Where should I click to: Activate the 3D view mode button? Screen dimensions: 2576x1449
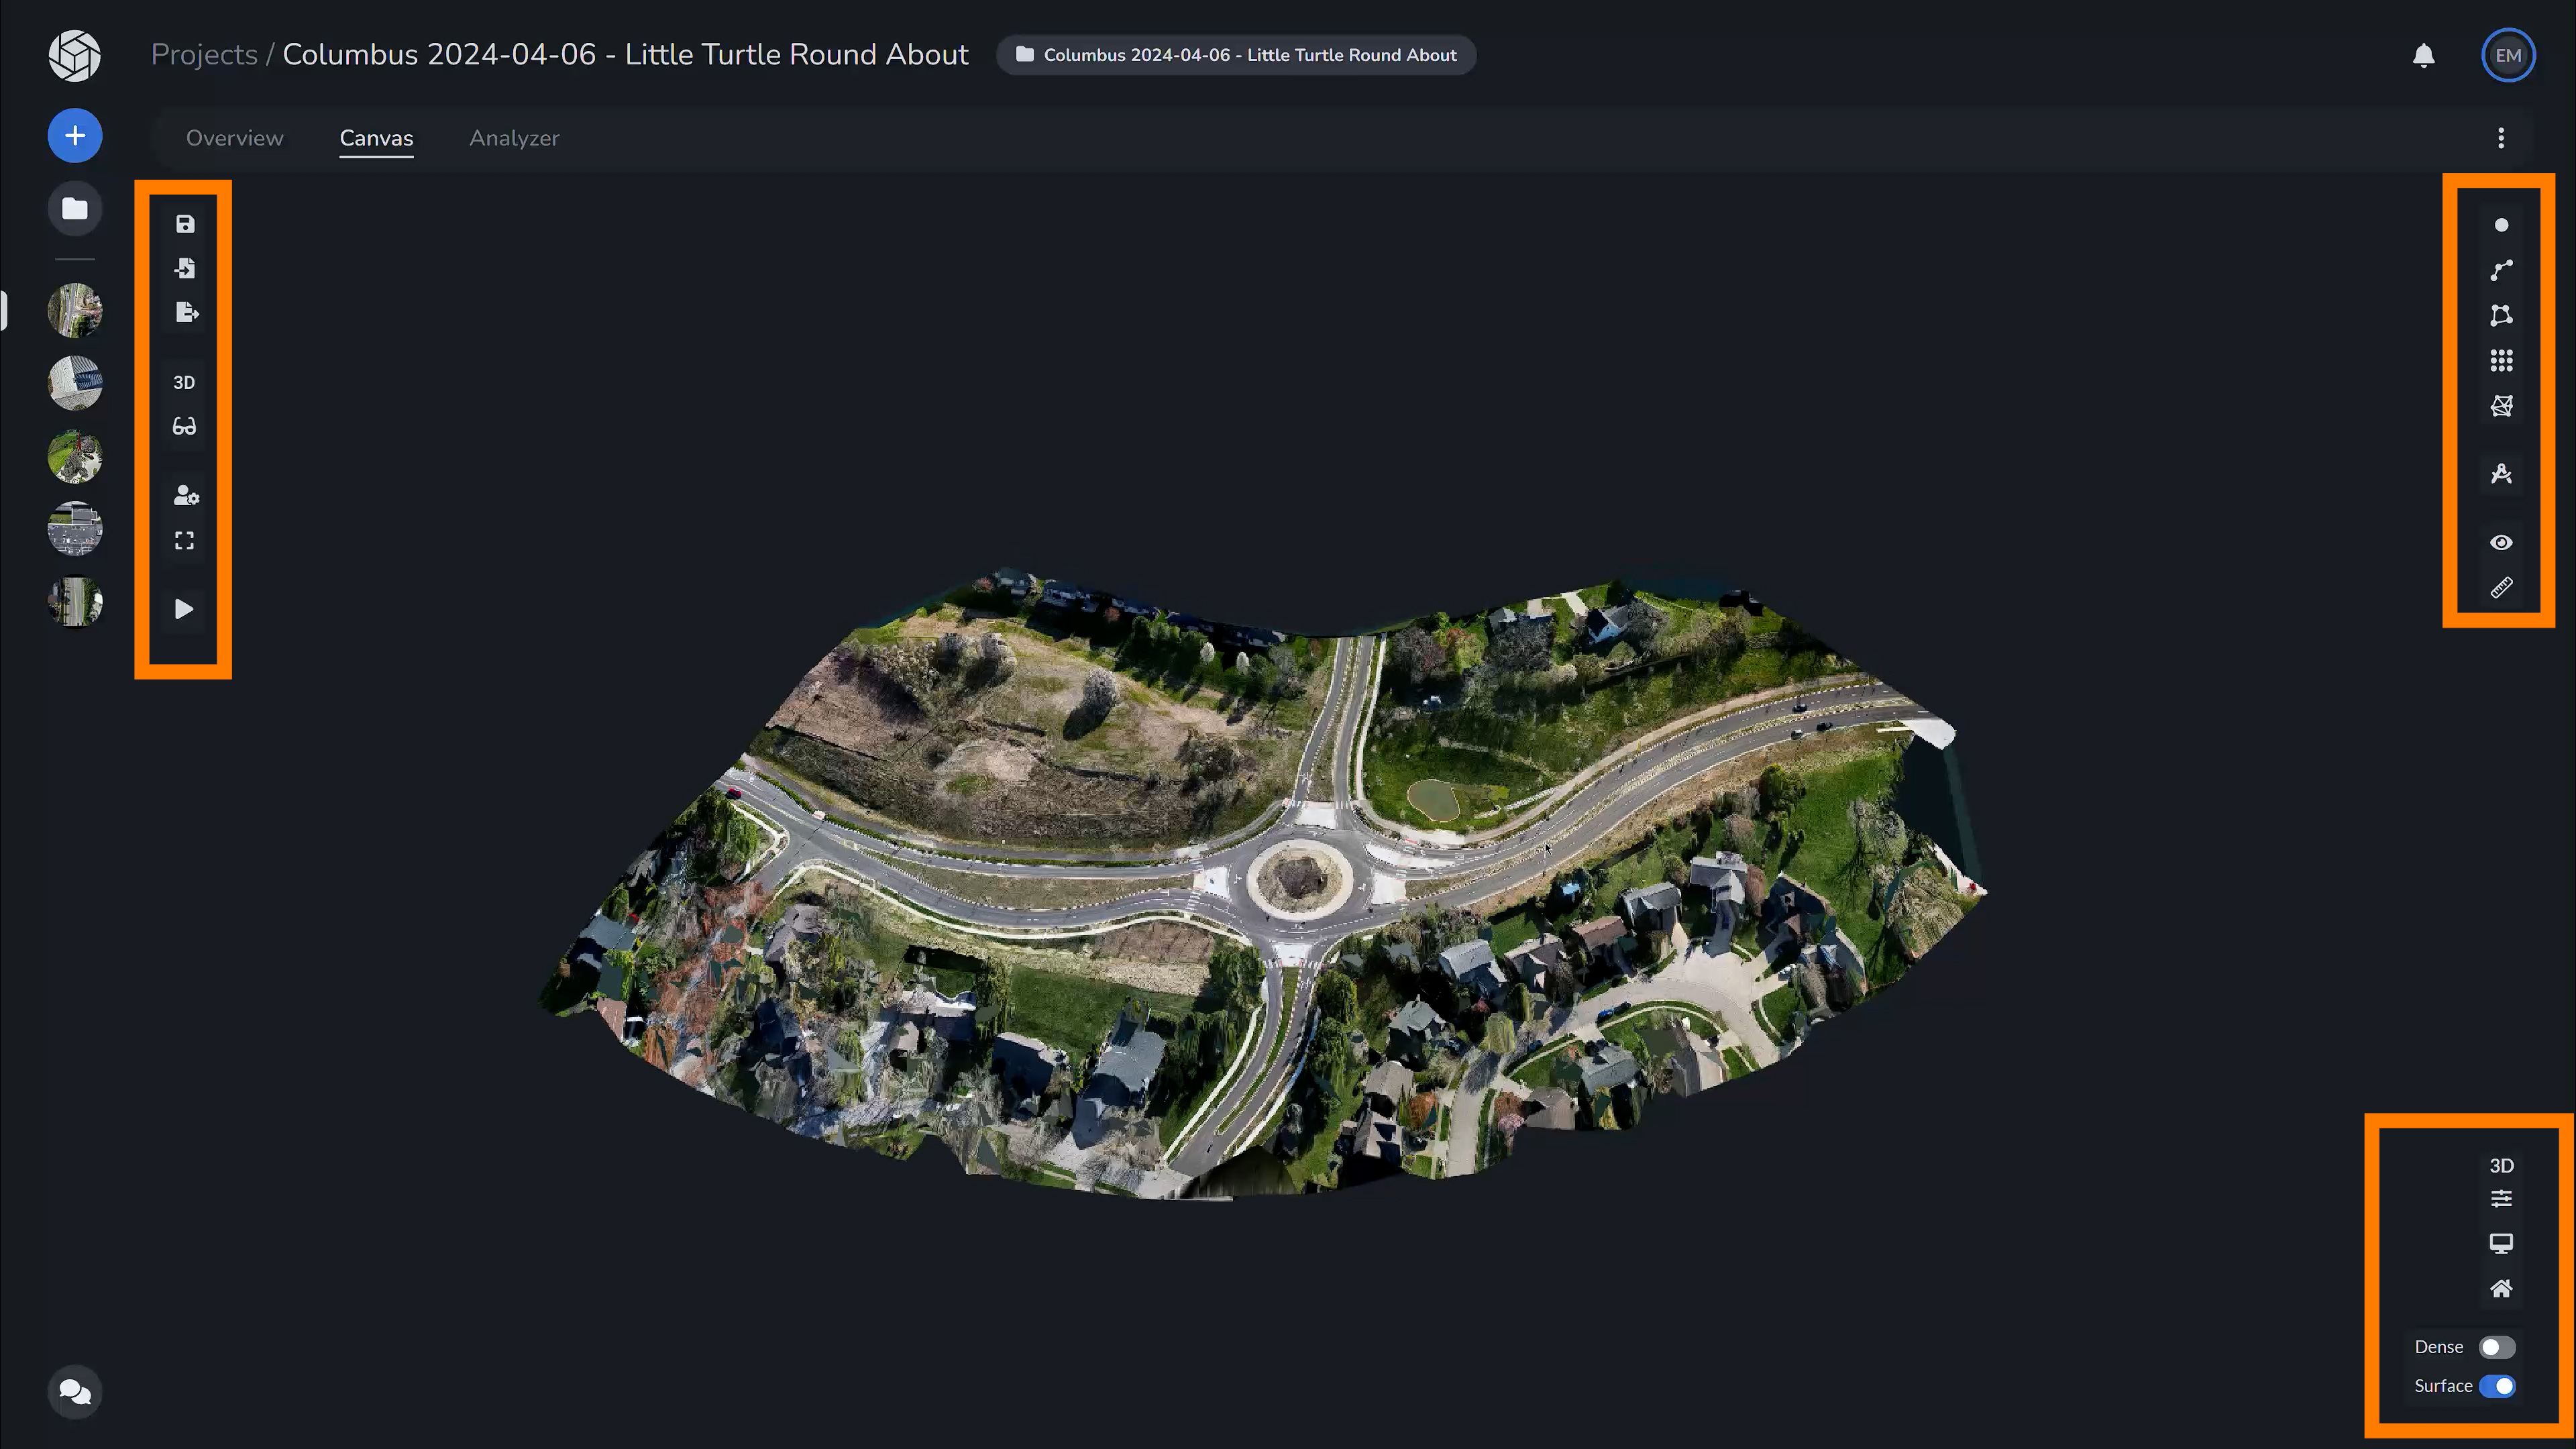pos(184,382)
